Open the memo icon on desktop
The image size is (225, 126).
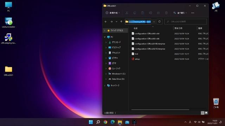(x=216, y=7)
